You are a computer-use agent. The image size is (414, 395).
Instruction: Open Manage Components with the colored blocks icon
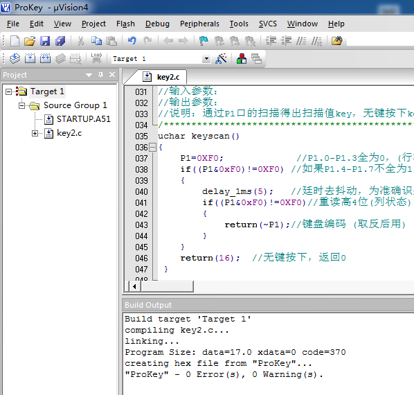click(x=242, y=58)
